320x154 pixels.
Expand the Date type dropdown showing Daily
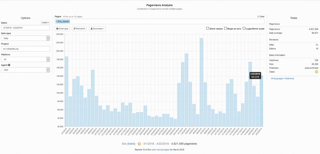[26, 38]
